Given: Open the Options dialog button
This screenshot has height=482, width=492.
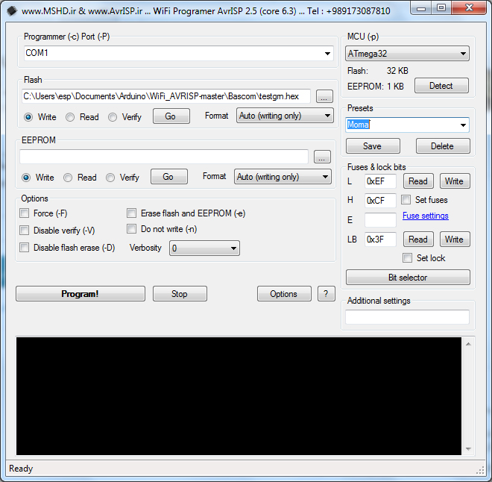Looking at the screenshot, I should point(284,293).
